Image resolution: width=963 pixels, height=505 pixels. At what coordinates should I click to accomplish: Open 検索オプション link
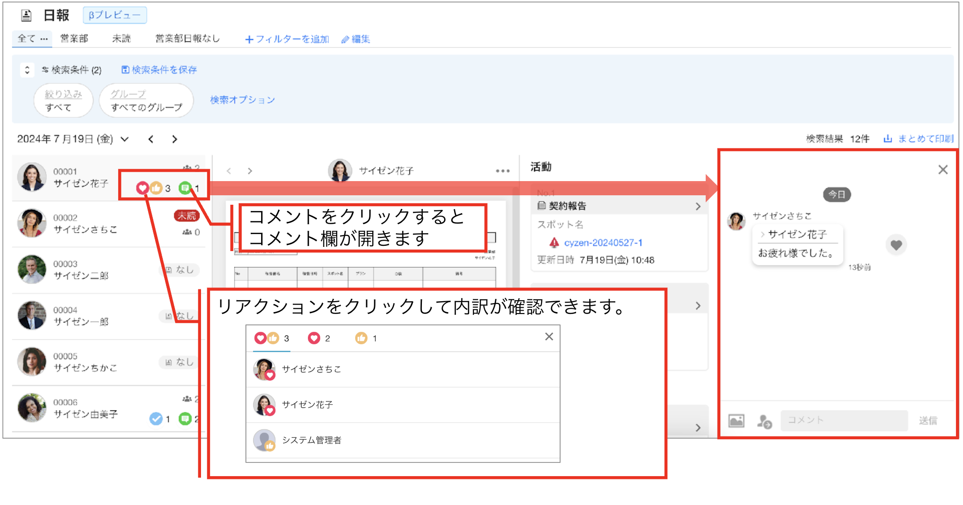pos(242,100)
